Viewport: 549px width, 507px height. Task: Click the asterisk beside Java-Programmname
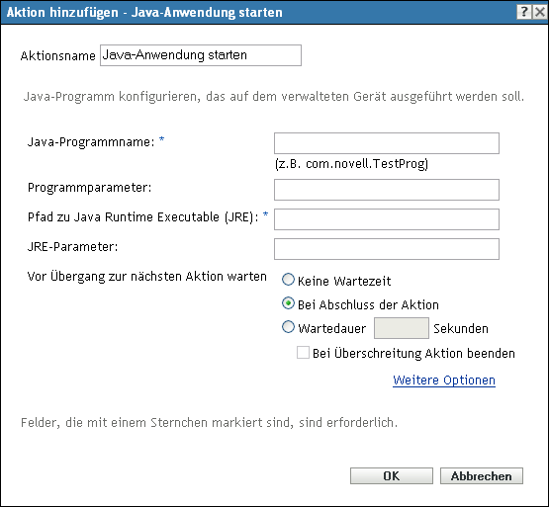click(x=162, y=139)
